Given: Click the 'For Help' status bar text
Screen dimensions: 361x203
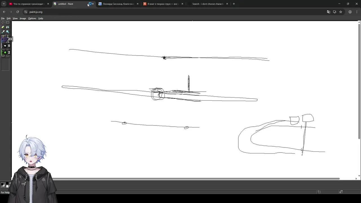Looking at the screenshot, I should click(x=5, y=192).
